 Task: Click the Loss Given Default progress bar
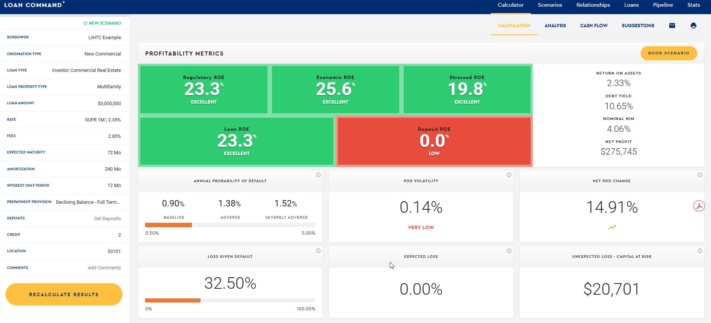coord(230,300)
